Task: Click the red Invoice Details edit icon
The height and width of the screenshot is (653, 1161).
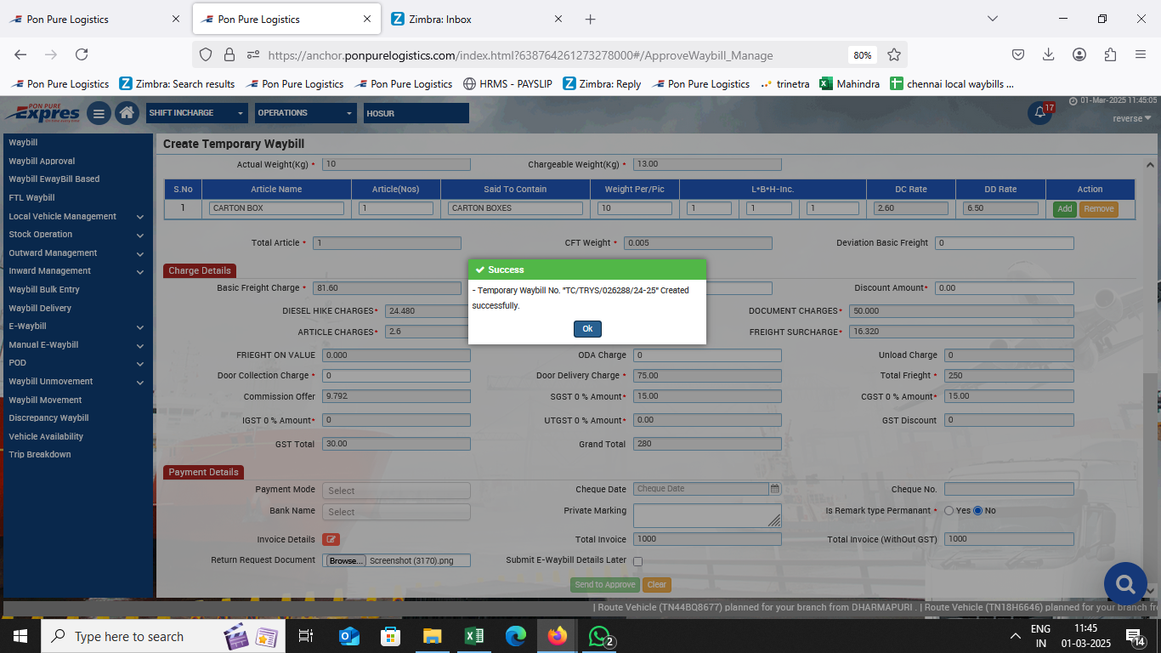Action: tap(331, 539)
